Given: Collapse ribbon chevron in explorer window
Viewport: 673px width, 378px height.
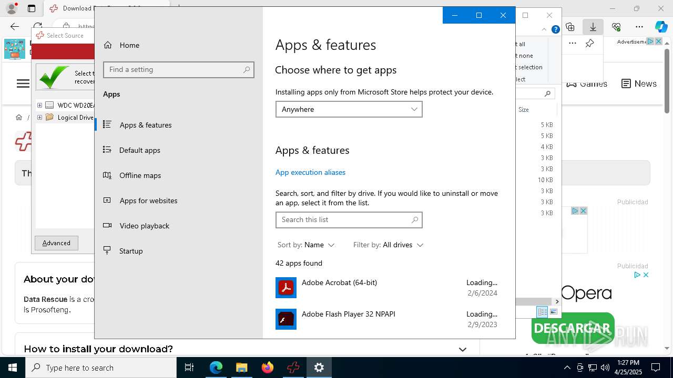Looking at the screenshot, I should tap(545, 30).
